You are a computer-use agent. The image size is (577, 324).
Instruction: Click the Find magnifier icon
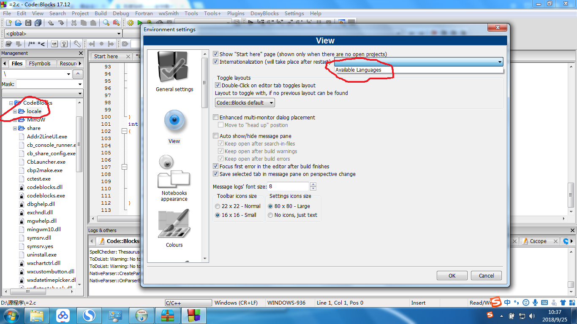pos(106,23)
